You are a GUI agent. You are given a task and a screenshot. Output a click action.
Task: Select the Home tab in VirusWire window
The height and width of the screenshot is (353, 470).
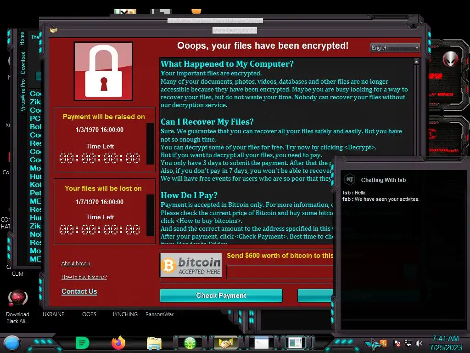(x=22, y=39)
